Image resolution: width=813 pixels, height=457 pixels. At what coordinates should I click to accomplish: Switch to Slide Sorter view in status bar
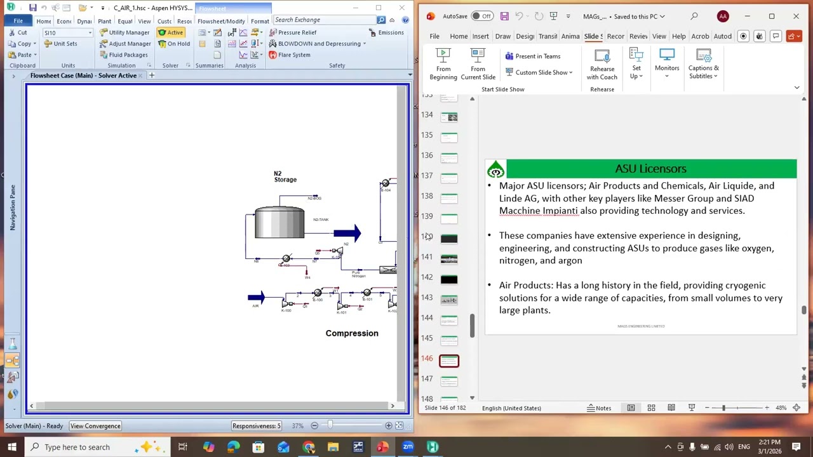(x=651, y=408)
